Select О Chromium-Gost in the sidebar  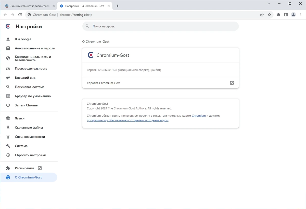(x=29, y=177)
